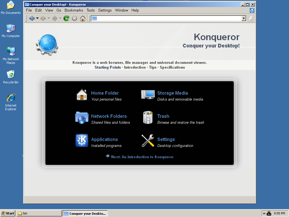Expand the Back button history dropdown arrow
Screen dimensions: 289x217
(38, 18)
